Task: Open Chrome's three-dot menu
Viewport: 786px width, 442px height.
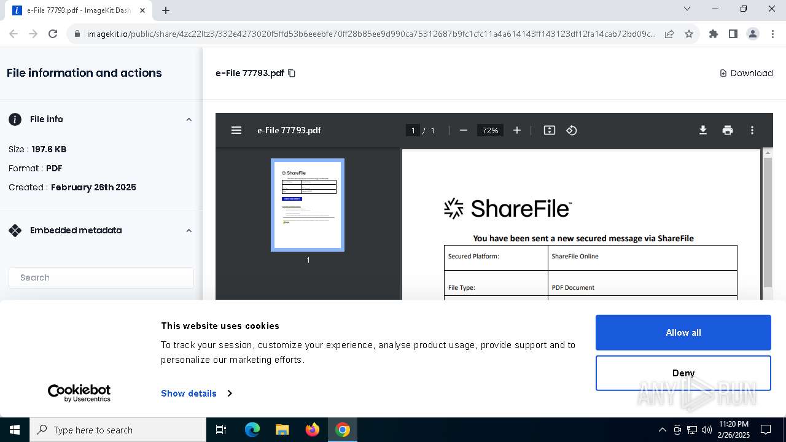Action: pos(772,34)
